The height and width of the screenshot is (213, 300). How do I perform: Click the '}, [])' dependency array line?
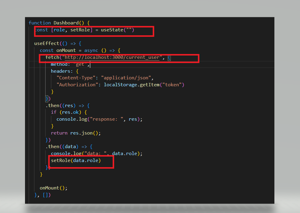tap(42, 195)
